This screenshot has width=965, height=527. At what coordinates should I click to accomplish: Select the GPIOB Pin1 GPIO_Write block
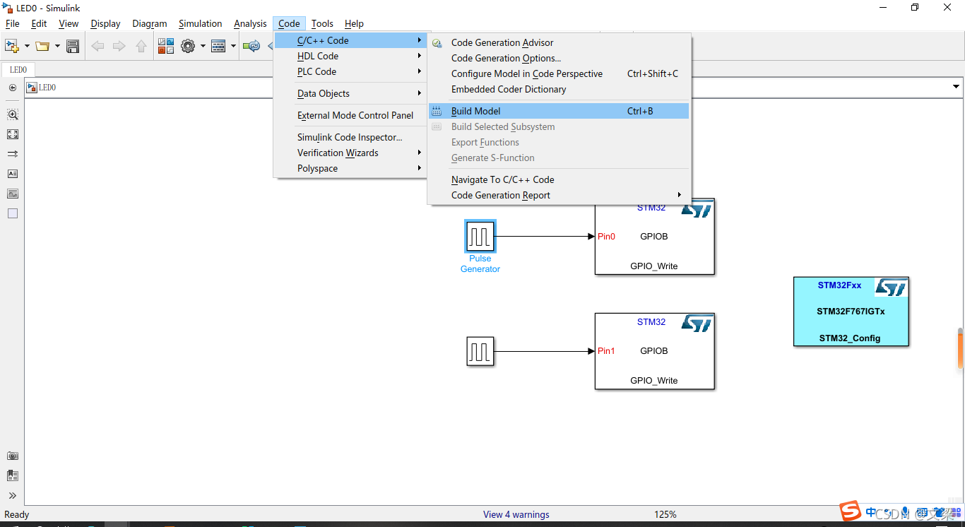pos(654,351)
